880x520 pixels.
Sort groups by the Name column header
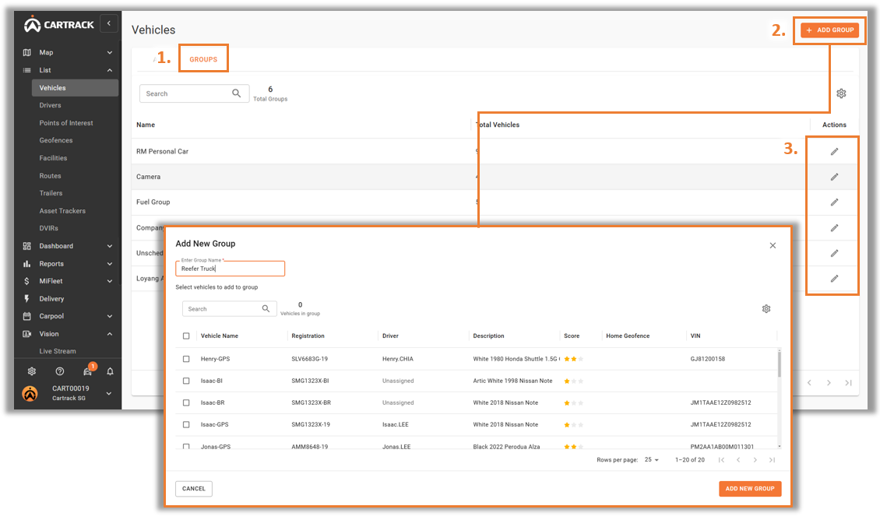[146, 125]
